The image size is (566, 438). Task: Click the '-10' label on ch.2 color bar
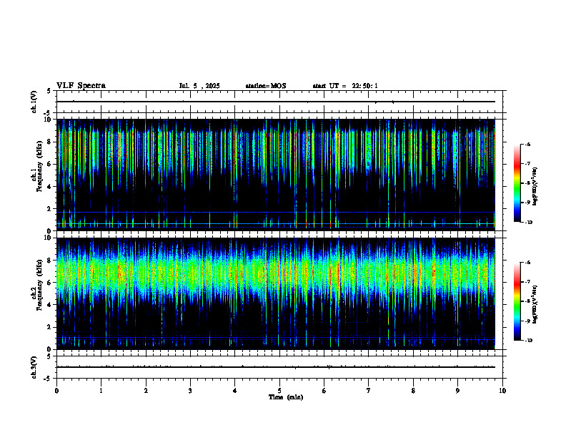[528, 341]
